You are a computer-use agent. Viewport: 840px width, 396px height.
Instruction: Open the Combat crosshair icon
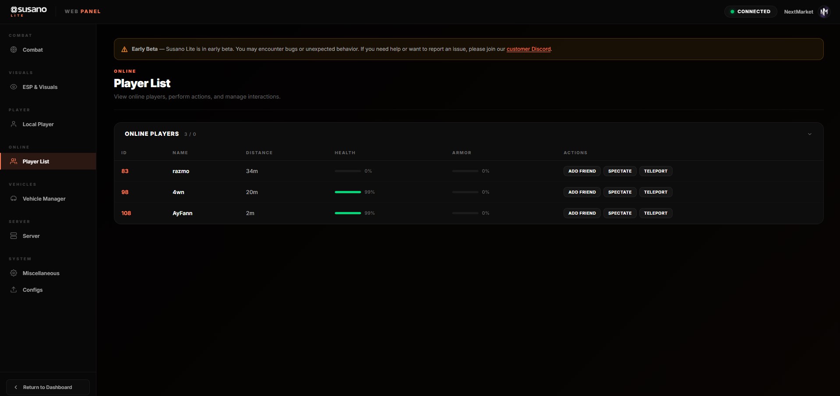[x=14, y=49]
